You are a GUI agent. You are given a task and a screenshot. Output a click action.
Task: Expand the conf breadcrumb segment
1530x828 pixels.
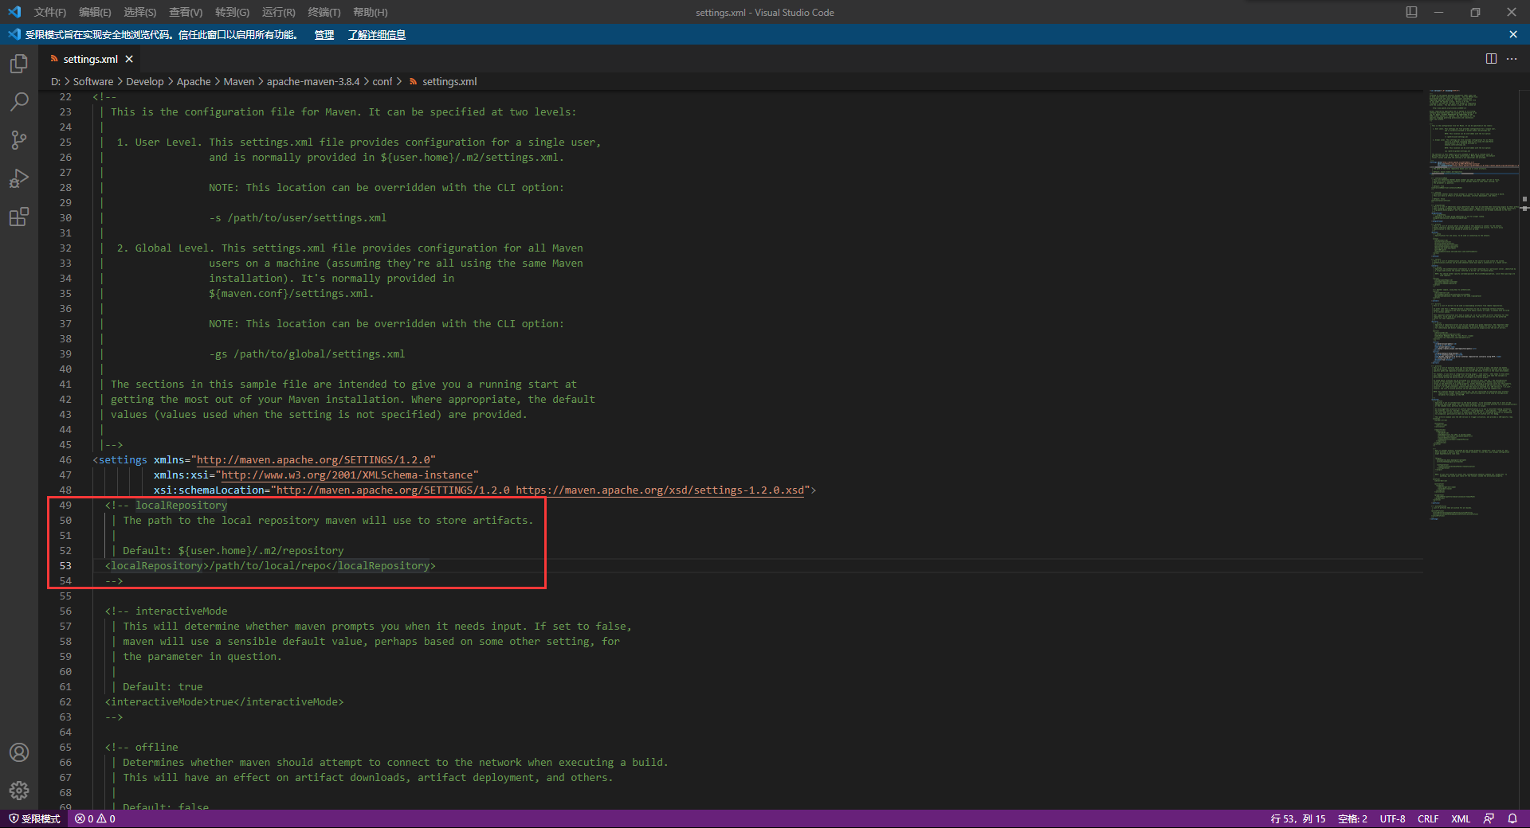point(382,81)
